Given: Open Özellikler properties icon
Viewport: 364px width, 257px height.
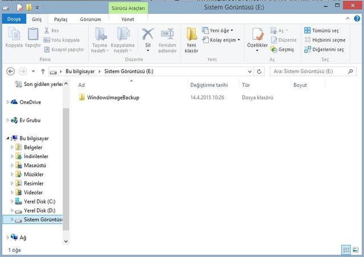Looking at the screenshot, I should (x=258, y=34).
